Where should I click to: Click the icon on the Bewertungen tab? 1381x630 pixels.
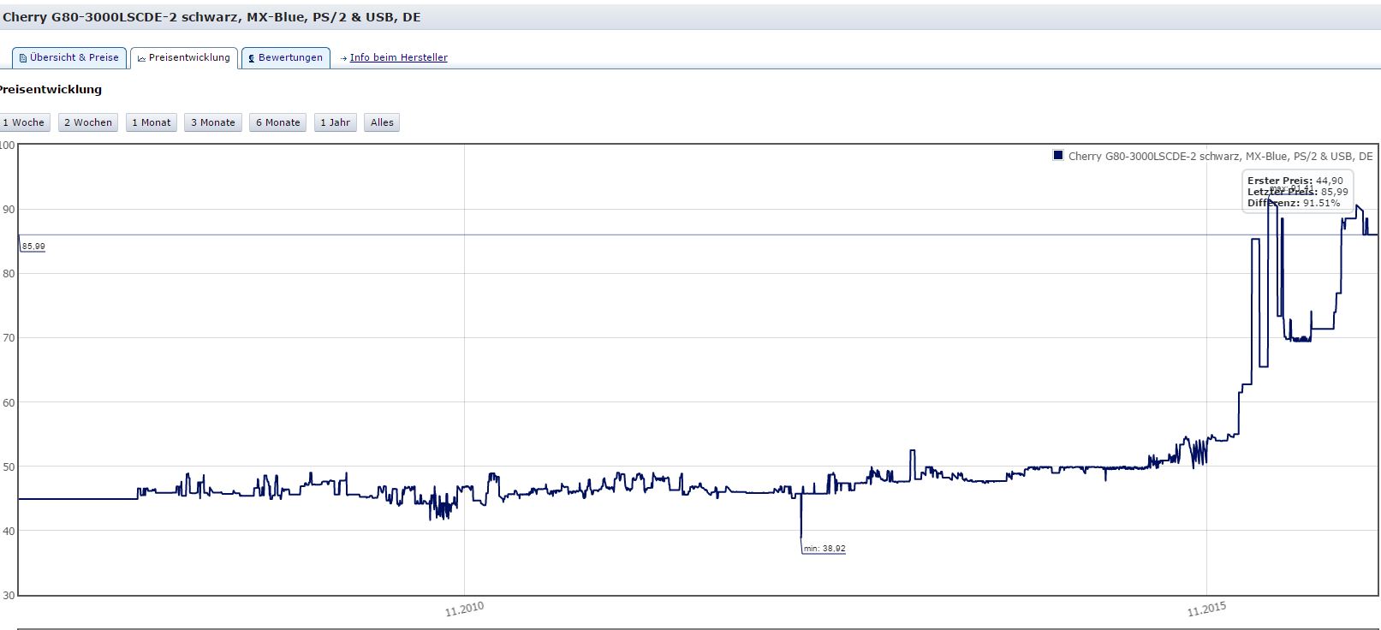click(251, 58)
